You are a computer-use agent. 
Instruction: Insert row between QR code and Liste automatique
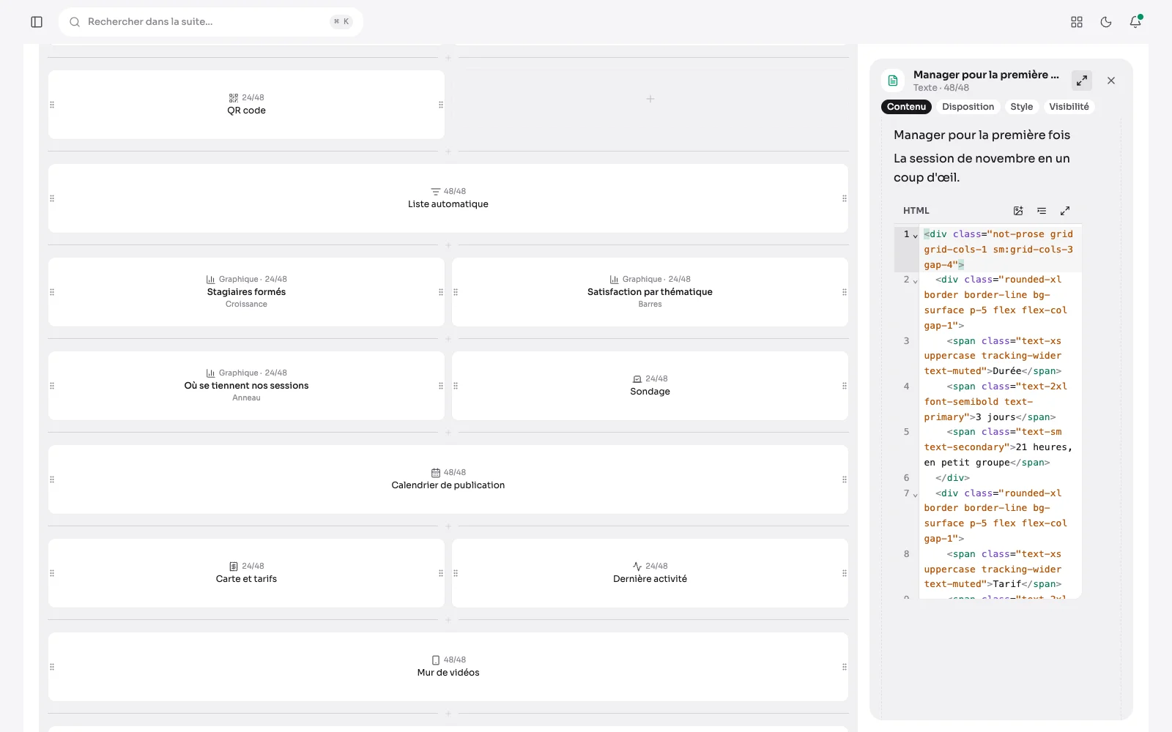[448, 152]
